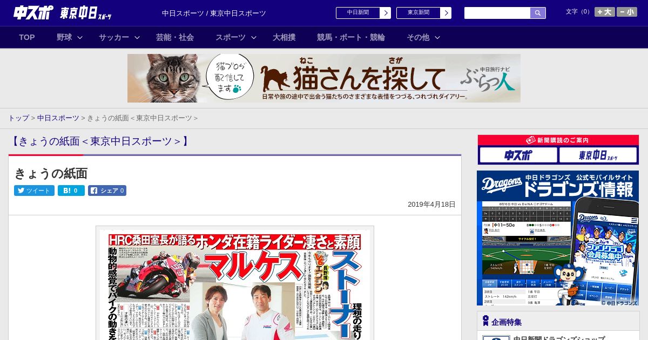Open the newspaper front page image
Viewport: 648px width, 340px height.
tap(235, 283)
